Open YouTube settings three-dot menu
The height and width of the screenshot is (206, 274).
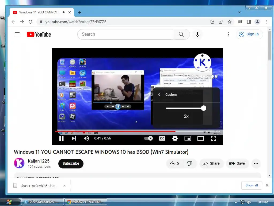(x=228, y=34)
